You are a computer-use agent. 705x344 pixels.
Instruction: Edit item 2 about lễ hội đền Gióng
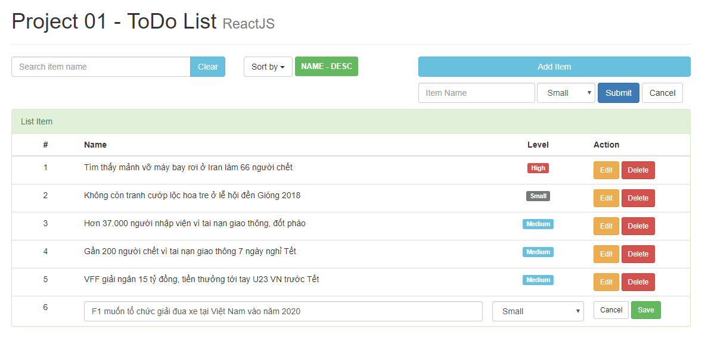pyautogui.click(x=606, y=198)
